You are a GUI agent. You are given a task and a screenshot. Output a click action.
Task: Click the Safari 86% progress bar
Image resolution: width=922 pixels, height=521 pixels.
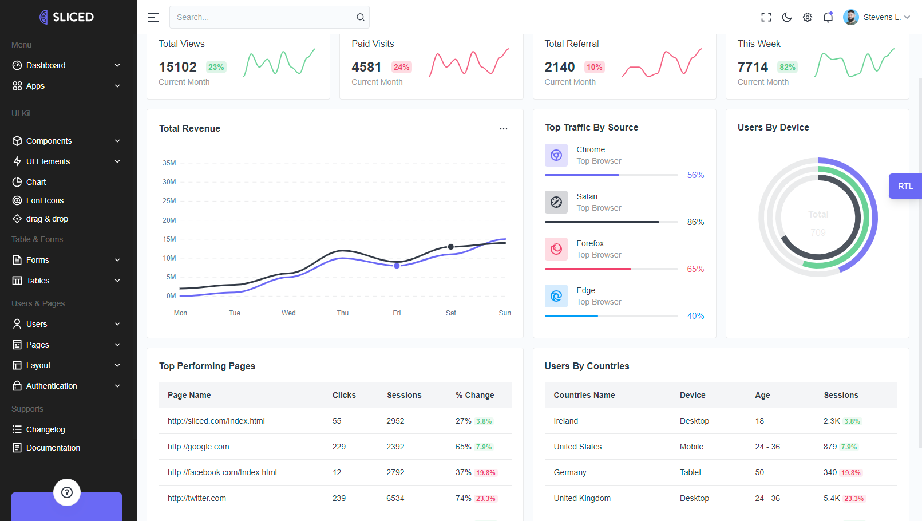click(x=611, y=222)
